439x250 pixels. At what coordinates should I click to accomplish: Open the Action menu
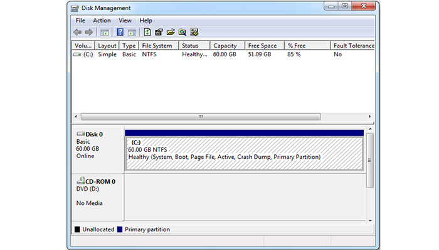pos(102,21)
